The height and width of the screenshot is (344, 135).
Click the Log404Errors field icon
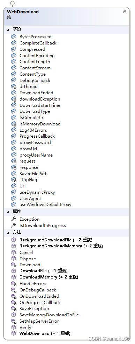click(14, 130)
